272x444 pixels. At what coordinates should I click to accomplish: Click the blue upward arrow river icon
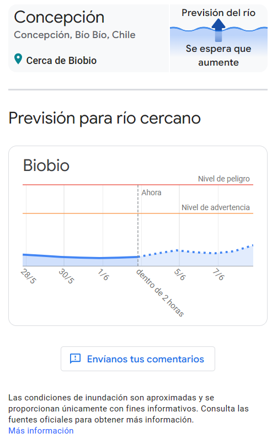click(x=218, y=30)
